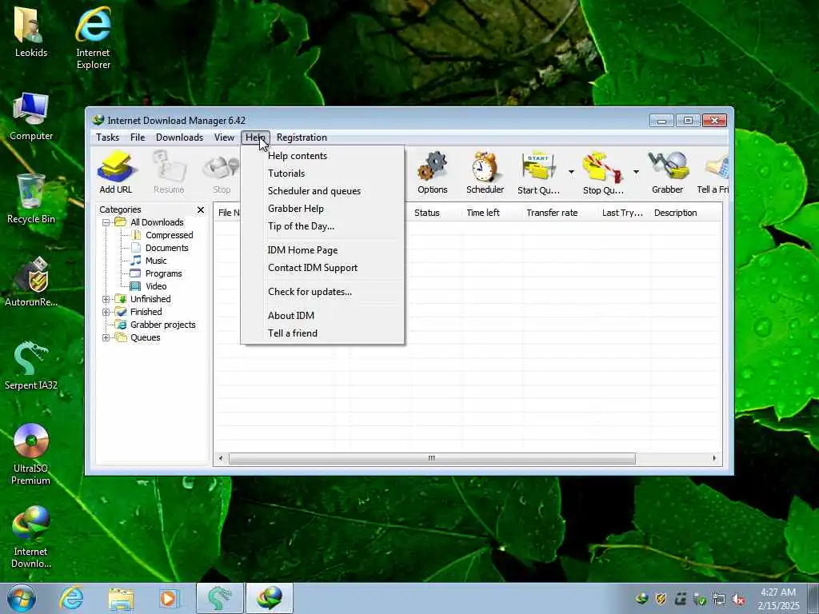
Task: Open Leokids folder on desktop
Action: click(31, 31)
